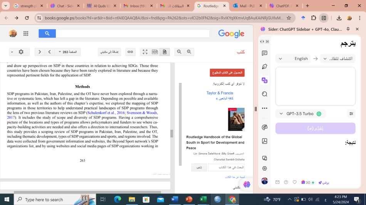Click the red get printed book button
366x205 pixels.
tap(227, 73)
